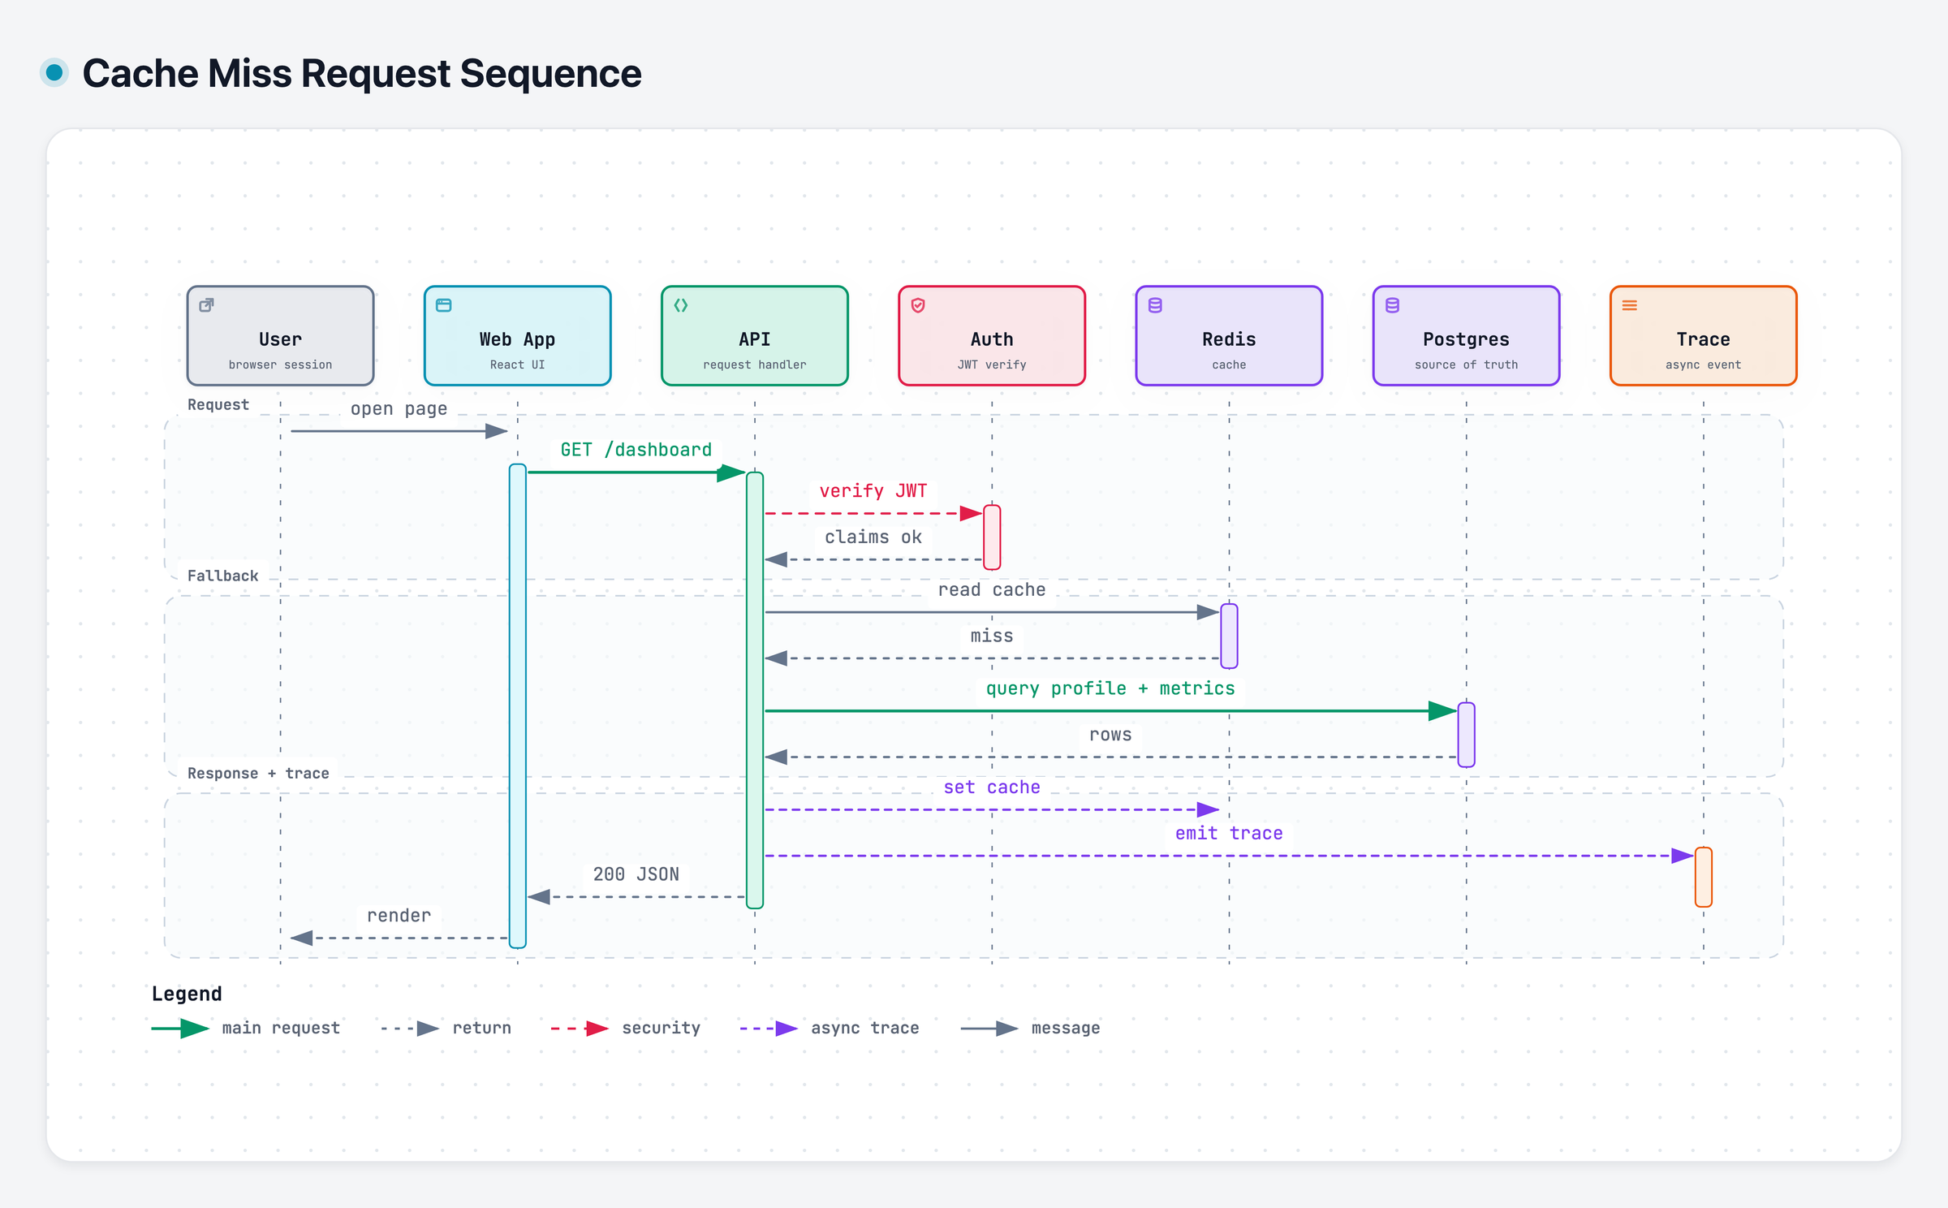Click the 'emit trace' async label

(1229, 834)
